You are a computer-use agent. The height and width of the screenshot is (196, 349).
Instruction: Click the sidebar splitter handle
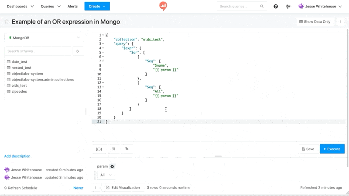[86, 112]
